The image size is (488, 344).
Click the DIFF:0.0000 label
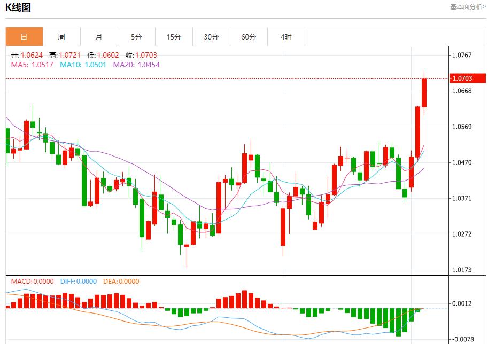coord(79,281)
